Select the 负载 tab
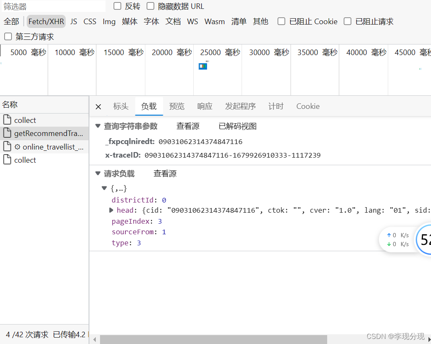 pos(149,106)
